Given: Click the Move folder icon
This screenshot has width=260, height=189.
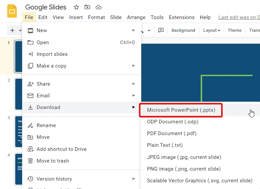Looking at the screenshot, I should (30, 137).
